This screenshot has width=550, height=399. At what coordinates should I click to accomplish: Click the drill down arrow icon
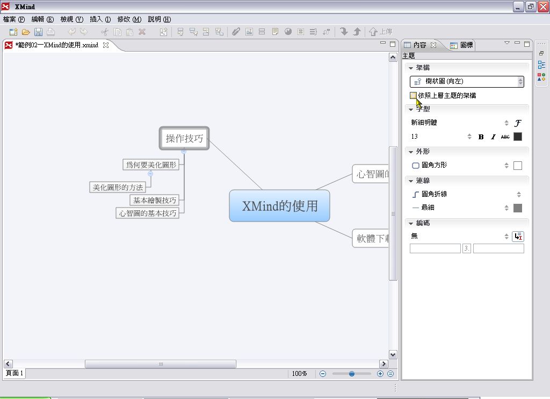coord(344,32)
